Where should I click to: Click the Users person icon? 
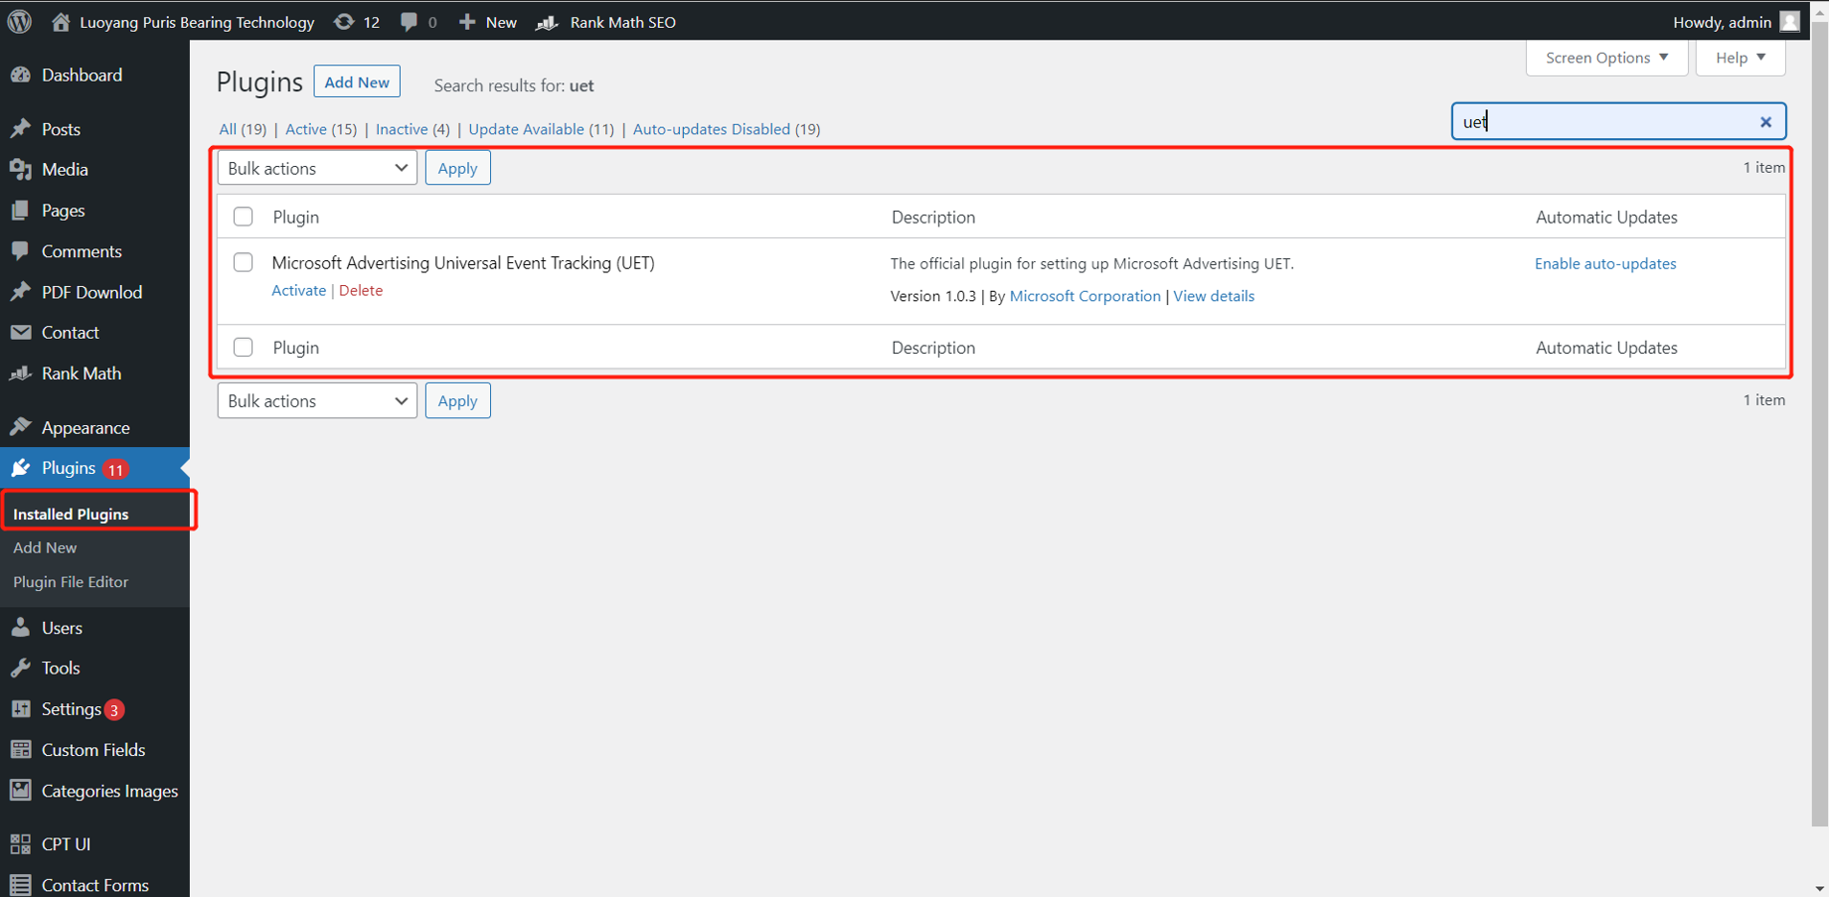[21, 628]
